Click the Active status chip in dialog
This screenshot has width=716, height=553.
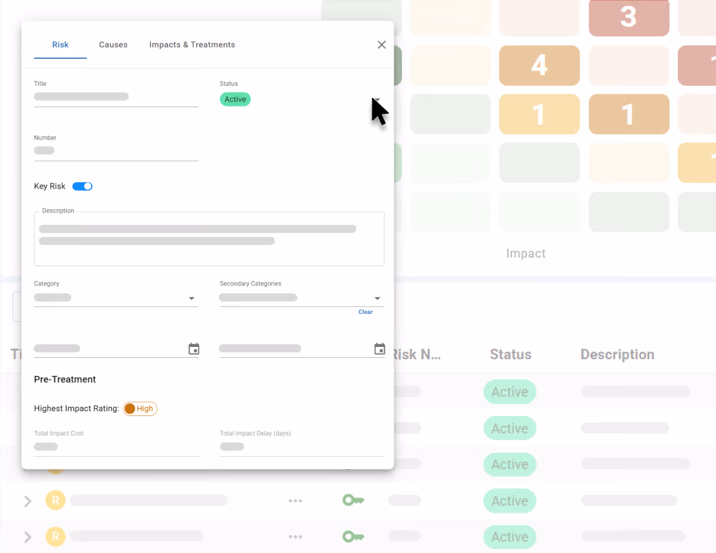(235, 99)
